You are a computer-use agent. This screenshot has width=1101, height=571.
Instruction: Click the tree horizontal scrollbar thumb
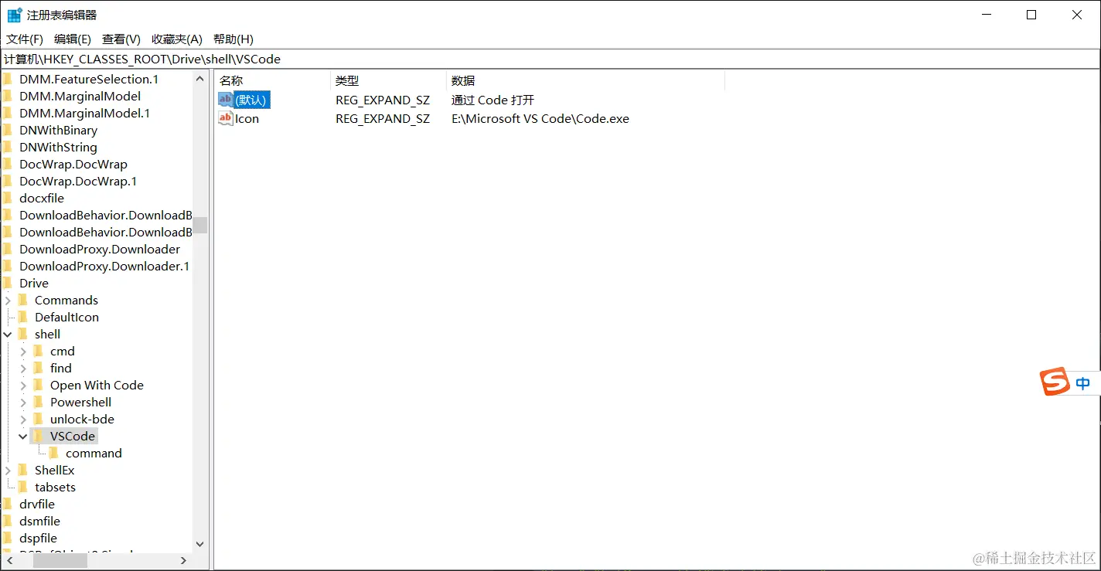[60, 561]
